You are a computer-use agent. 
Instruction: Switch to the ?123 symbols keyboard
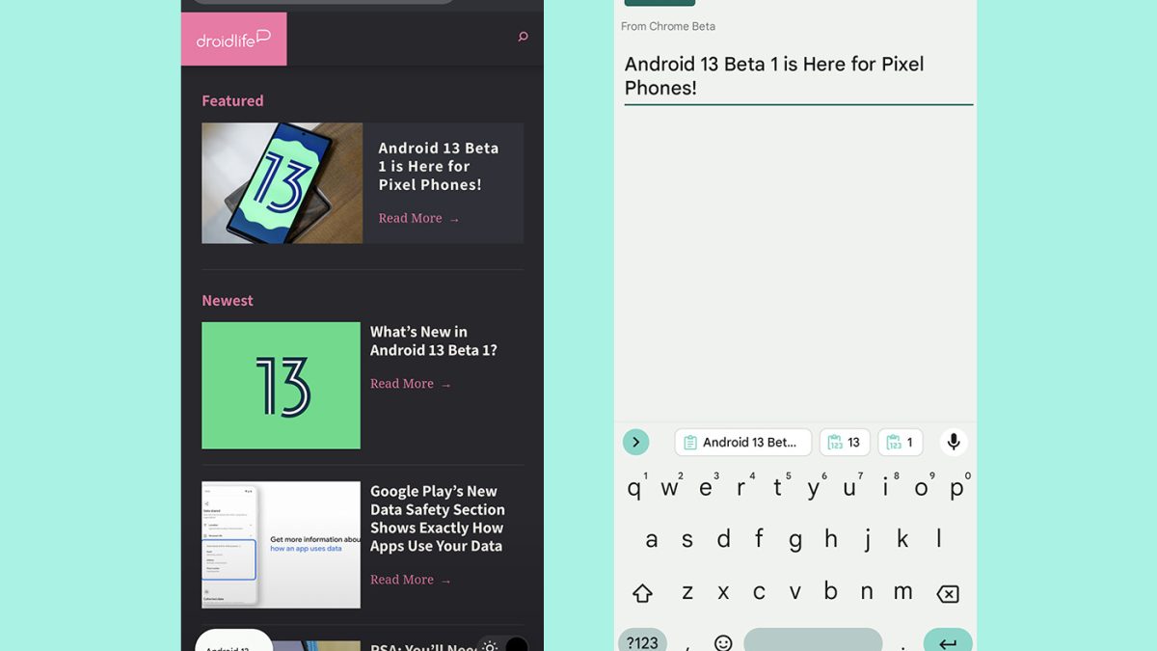(642, 642)
